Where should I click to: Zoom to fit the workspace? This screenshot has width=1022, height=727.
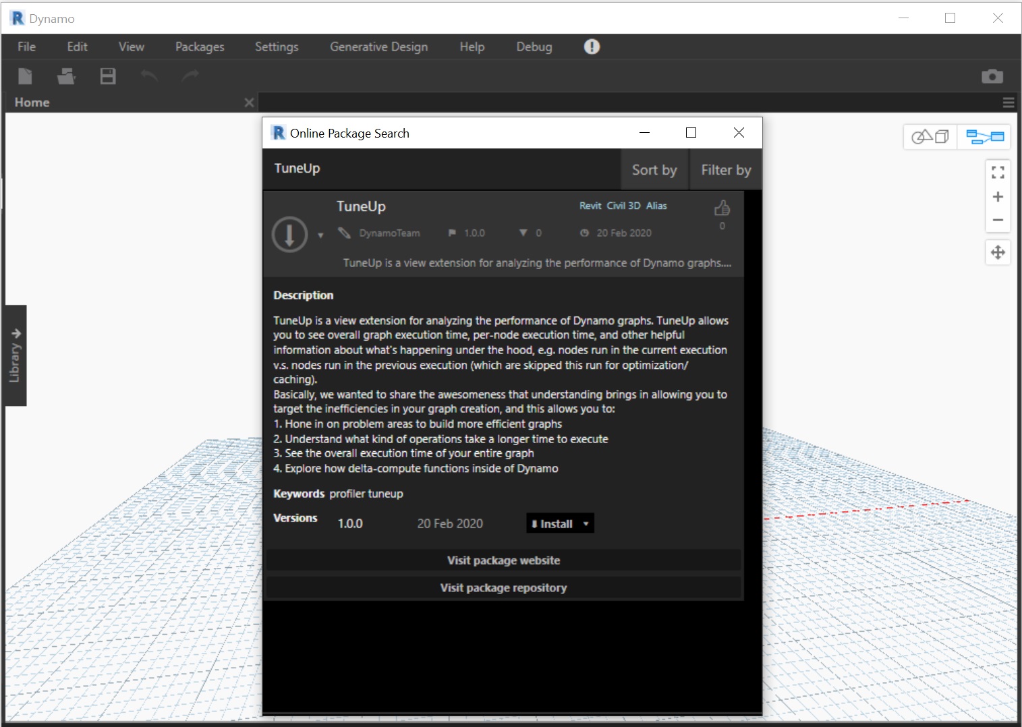pyautogui.click(x=998, y=173)
